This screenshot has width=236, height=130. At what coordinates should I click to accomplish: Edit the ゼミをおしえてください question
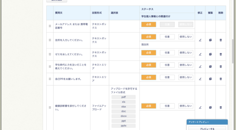tap(200, 54)
